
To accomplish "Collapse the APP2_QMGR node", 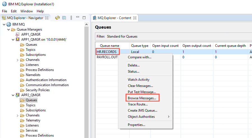I will tap(13, 95).
